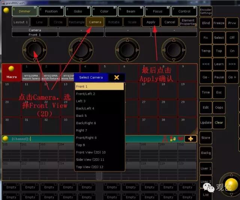Choose Front 1 in camera list
This screenshot has width=240, height=200.
point(99,87)
